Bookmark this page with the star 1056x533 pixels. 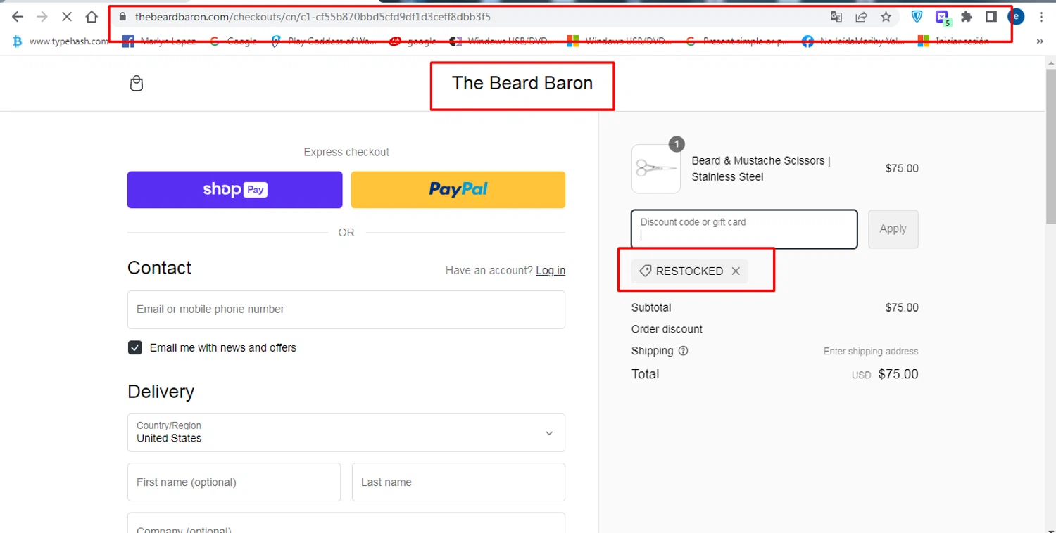tap(886, 17)
